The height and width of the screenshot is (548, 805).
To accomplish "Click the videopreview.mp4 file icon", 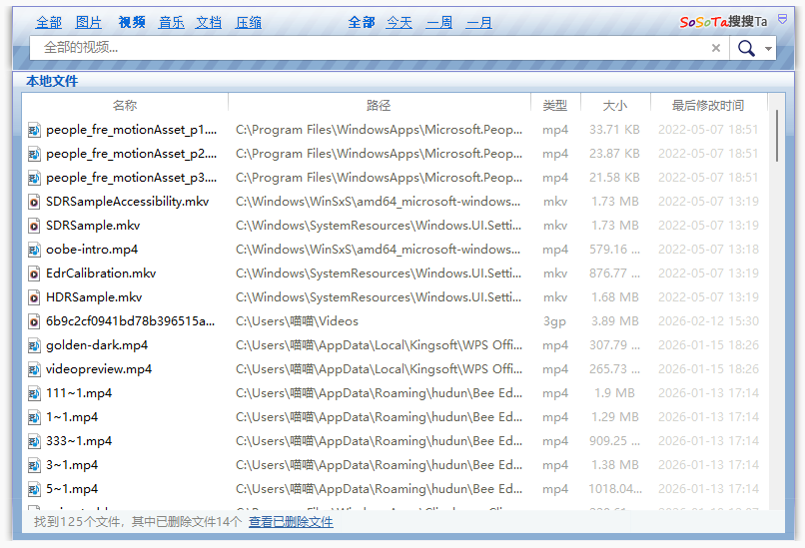I will coord(33,369).
